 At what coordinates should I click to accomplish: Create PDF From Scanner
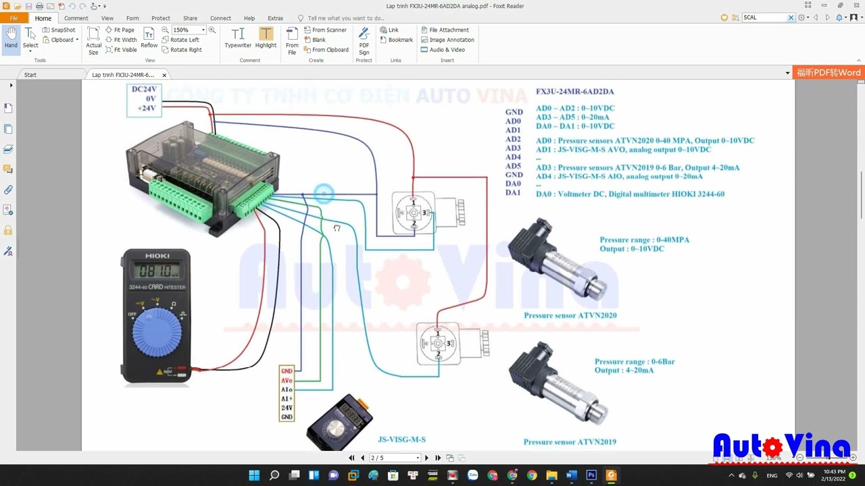(324, 30)
